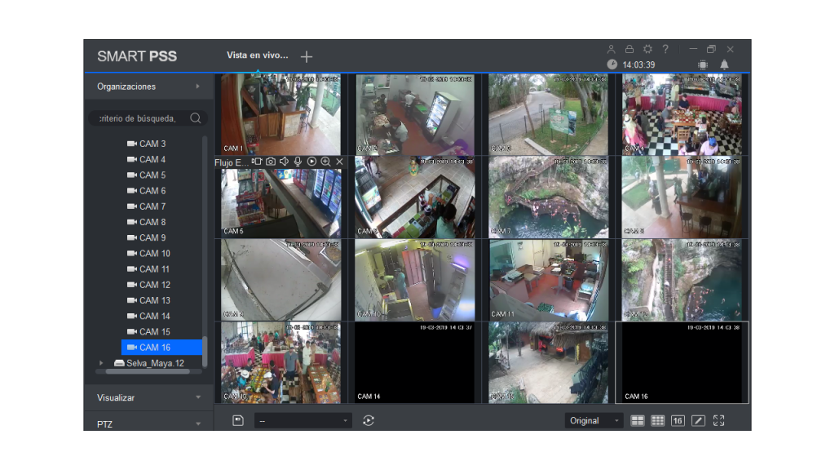The image size is (835, 470).
Task: Select CAM 11 in device tree
Action: 148,269
